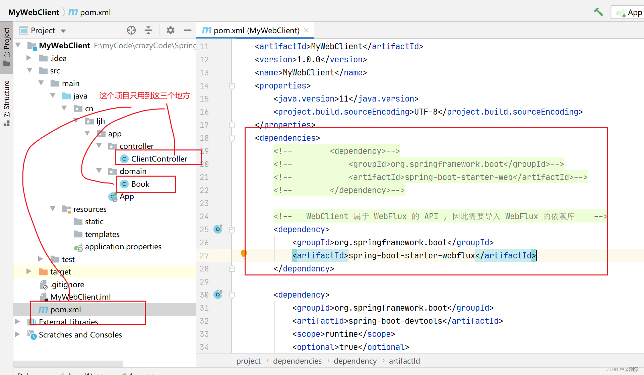Select the cn package folder
644x375 pixels.
click(x=83, y=108)
